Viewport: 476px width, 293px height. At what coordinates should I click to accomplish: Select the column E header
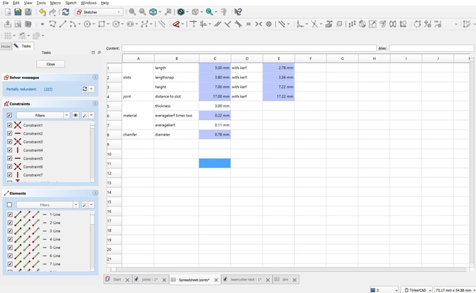[279, 59]
